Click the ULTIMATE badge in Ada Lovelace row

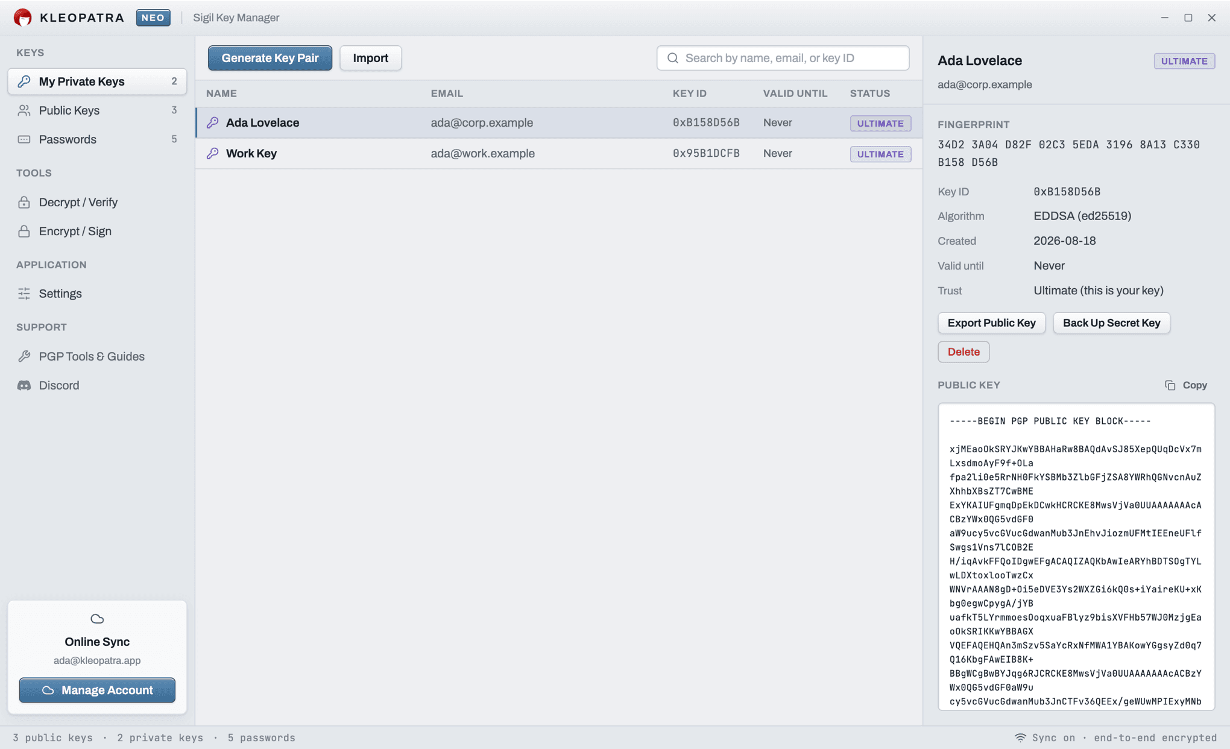click(x=880, y=123)
